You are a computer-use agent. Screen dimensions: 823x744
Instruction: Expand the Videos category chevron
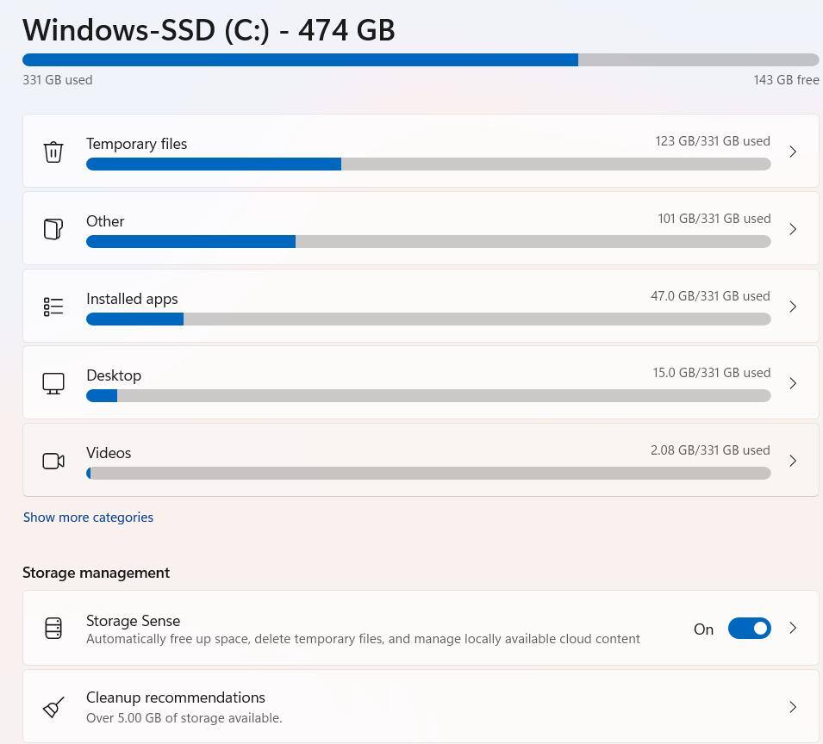793,461
